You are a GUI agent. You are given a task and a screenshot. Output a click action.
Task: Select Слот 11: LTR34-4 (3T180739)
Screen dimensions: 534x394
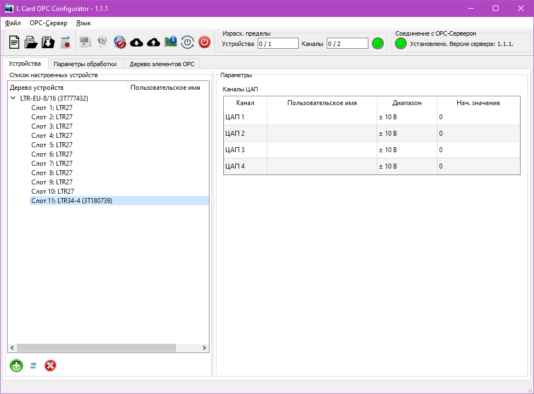pos(119,201)
